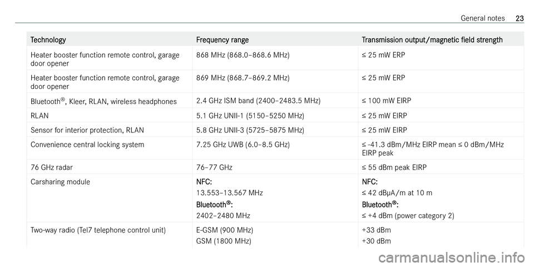
Task: Select the 5.1 GHz UNII-1 frequency cell
Action: point(250,116)
